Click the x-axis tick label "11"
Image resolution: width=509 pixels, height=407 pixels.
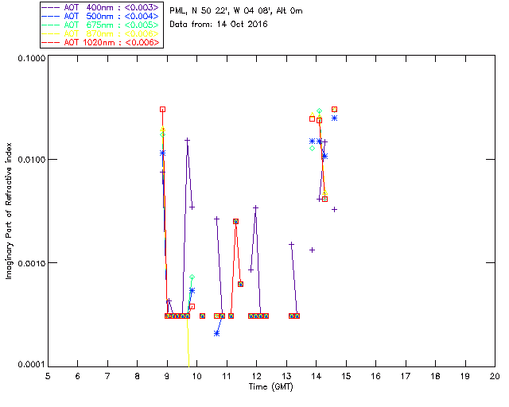(x=227, y=376)
